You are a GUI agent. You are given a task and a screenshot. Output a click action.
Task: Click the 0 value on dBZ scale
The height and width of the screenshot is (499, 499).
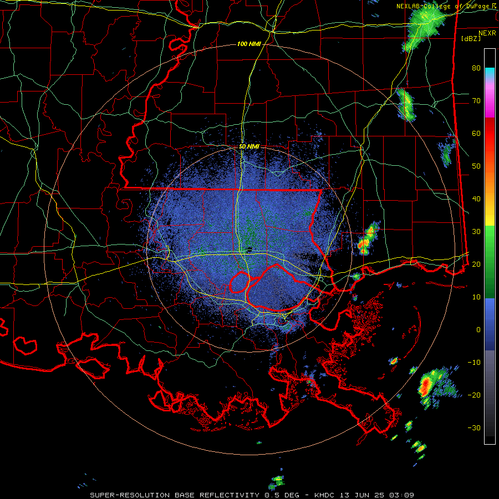(478, 330)
